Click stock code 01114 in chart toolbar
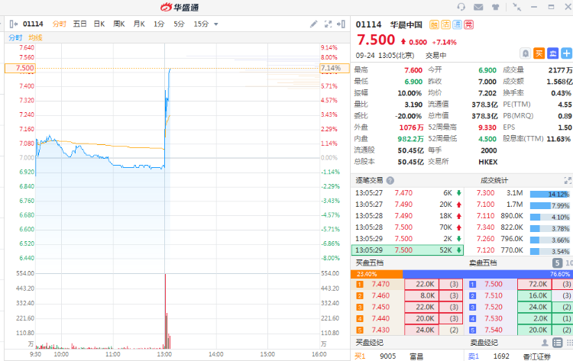The height and width of the screenshot is (361, 573). point(33,24)
